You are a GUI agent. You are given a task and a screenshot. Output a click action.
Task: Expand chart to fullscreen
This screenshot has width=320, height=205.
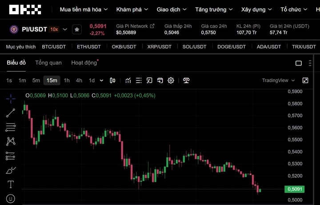(305, 80)
